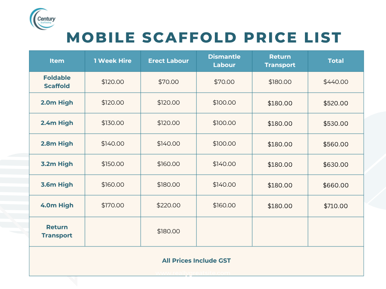Click the 2.8m High row label
The image size is (386, 289).
[x=57, y=144]
